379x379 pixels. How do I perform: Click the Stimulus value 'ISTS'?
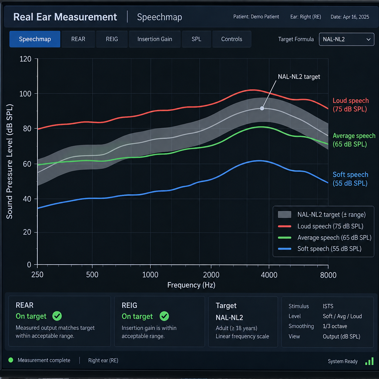coord(328,306)
